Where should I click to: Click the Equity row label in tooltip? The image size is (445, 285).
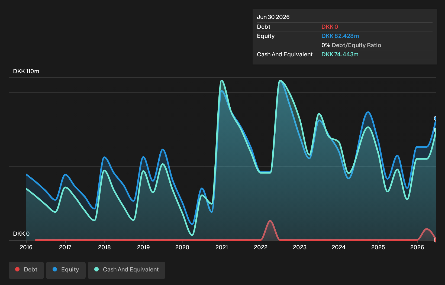tap(266, 36)
